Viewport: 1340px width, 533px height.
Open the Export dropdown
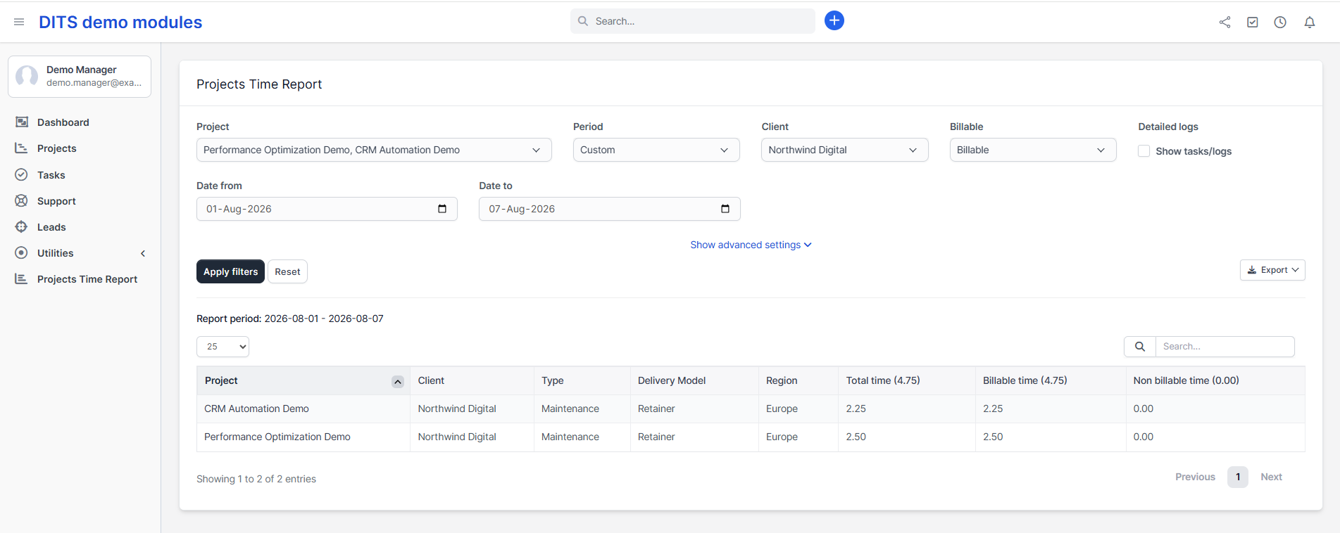1272,270
